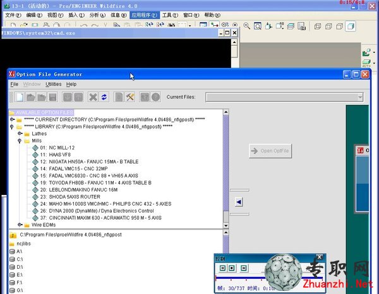The height and width of the screenshot is (294, 379).
Task: Pause playback in the recorder control
Action: tap(222, 268)
